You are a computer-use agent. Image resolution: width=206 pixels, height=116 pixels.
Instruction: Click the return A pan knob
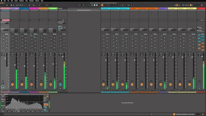point(104,81)
